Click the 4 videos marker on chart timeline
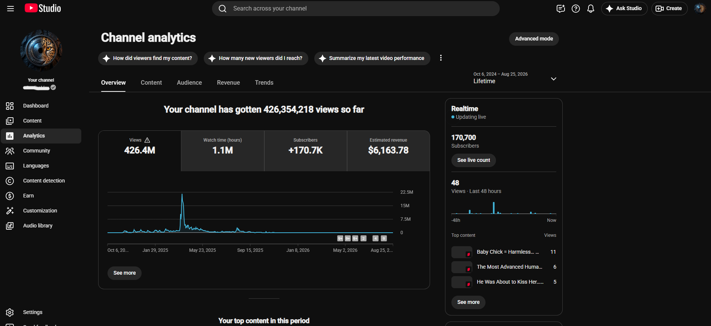Image resolution: width=711 pixels, height=326 pixels. coord(375,238)
